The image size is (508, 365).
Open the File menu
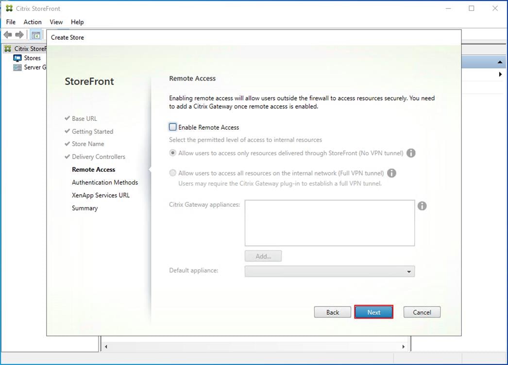pos(11,22)
